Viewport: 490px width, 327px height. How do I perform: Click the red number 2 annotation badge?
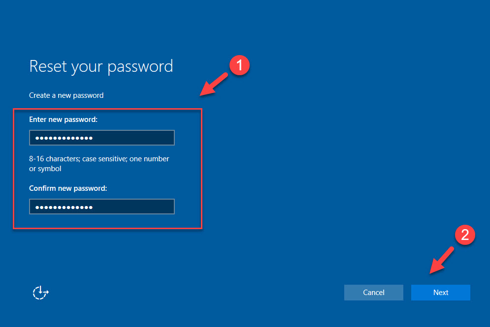[x=465, y=235]
